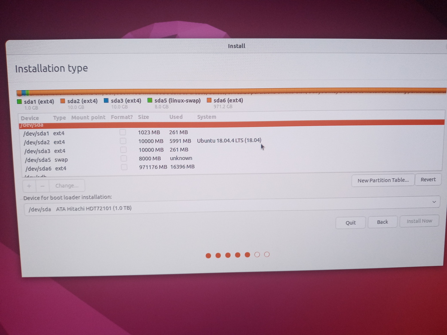Revert partition changes

[428, 180]
